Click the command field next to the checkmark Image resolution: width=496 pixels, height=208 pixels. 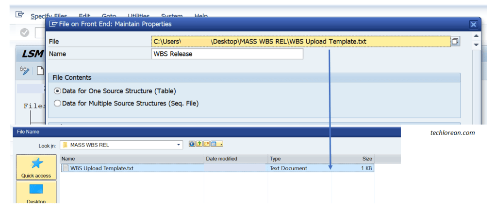[x=40, y=33]
